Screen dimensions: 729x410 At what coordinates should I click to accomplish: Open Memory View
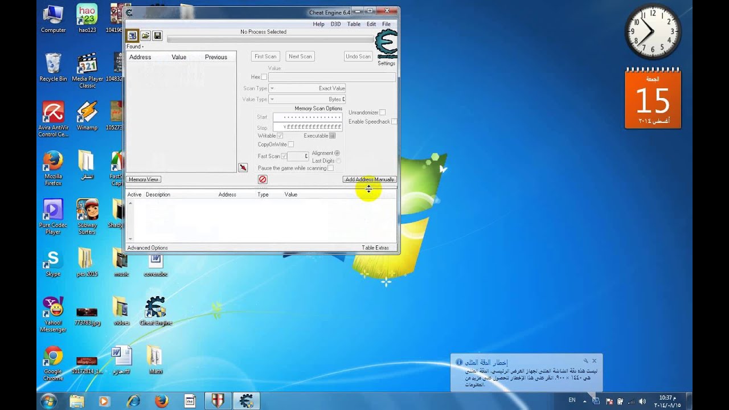click(x=144, y=179)
